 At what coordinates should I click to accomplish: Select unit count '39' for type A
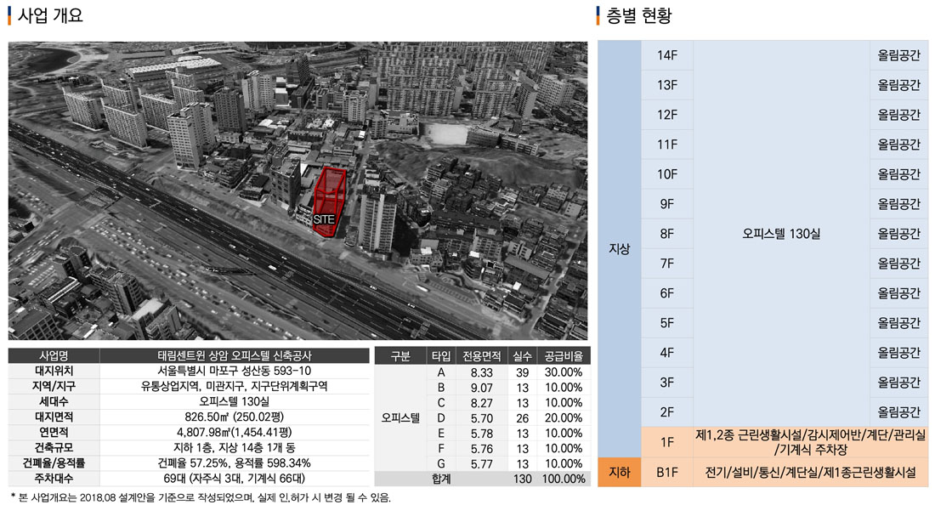point(523,372)
